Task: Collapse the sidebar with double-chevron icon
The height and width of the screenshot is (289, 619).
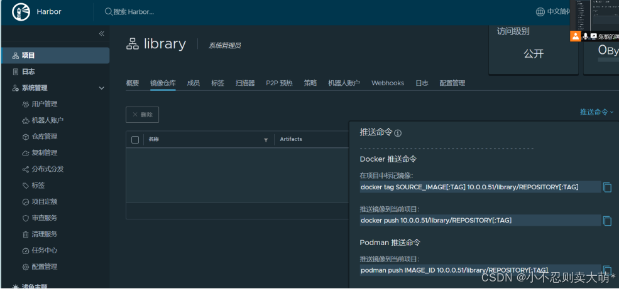Action: click(101, 33)
